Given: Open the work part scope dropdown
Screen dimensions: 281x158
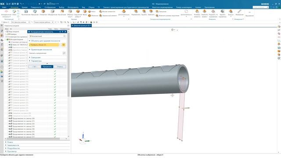Looking at the screenshot, I should pyautogui.click(x=43, y=22).
